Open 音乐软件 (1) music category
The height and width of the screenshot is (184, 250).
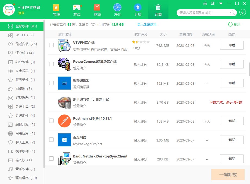(22, 169)
